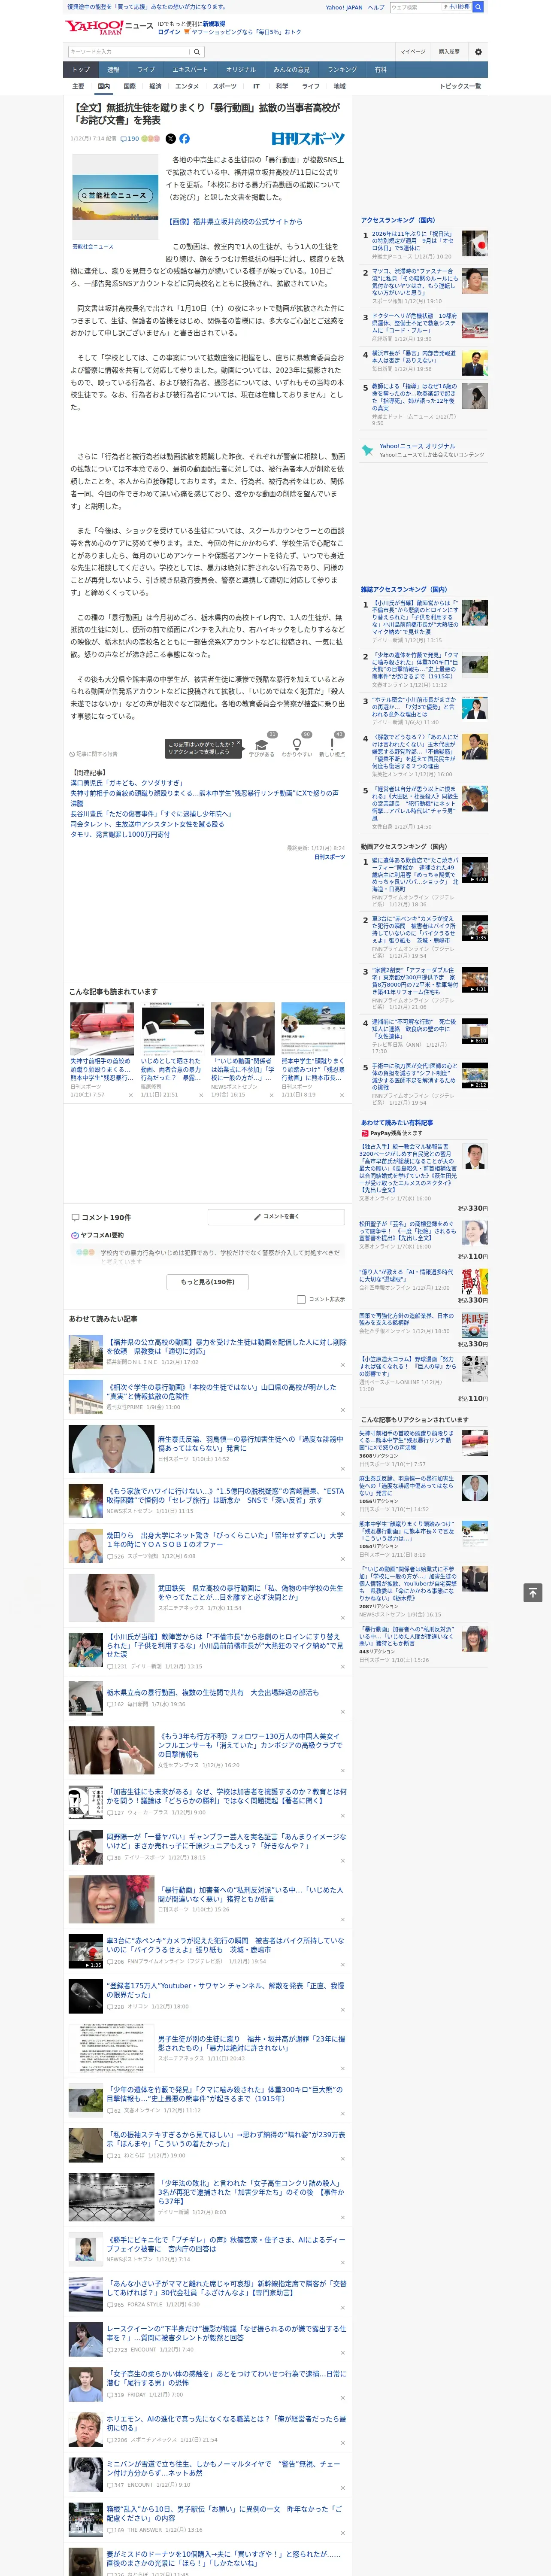Select the IT category
551x2576 pixels.
point(256,86)
